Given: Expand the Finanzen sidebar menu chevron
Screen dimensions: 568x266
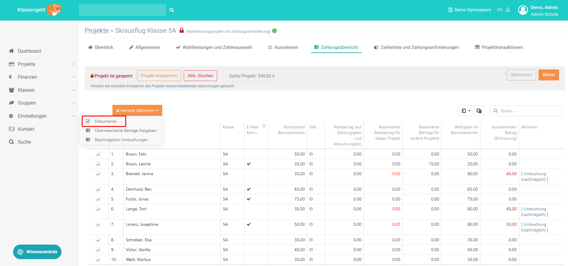Looking at the screenshot, I should coord(73,77).
